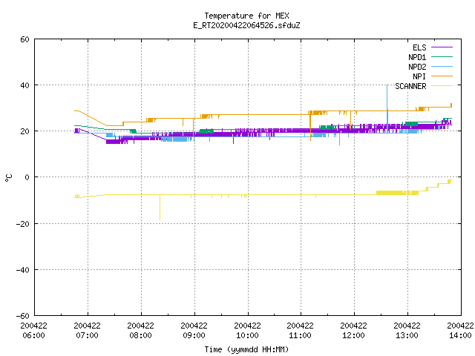Select the filename E_RT20200422064526.sfduZ subtitle

coord(246,25)
